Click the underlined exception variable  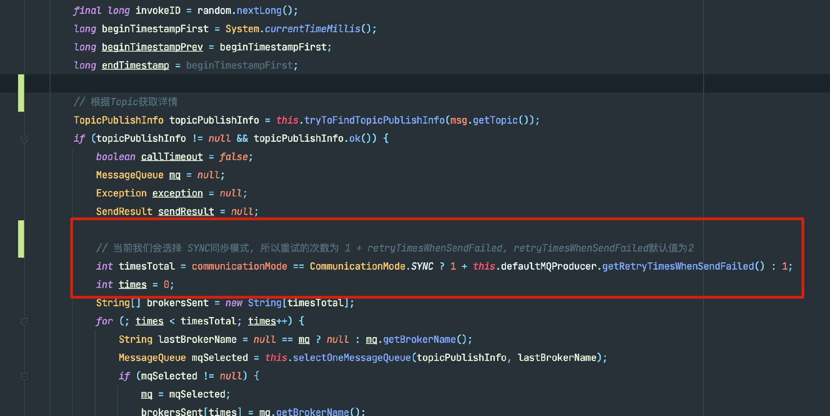(x=178, y=193)
